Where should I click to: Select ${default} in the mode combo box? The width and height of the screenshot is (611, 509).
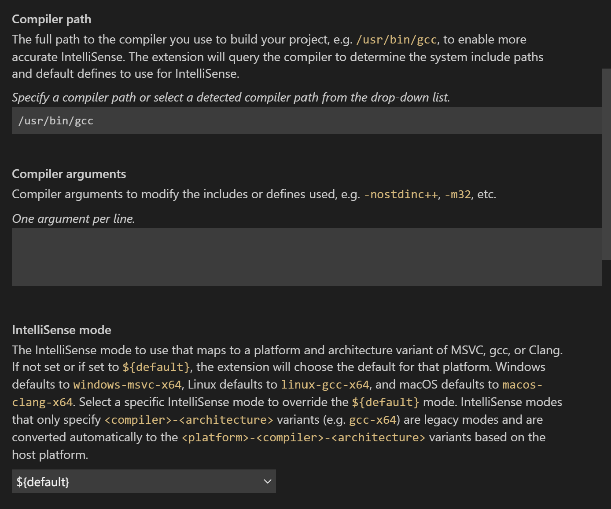point(43,481)
